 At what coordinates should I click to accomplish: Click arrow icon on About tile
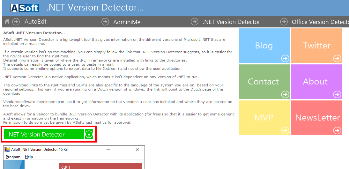[x=337, y=94]
